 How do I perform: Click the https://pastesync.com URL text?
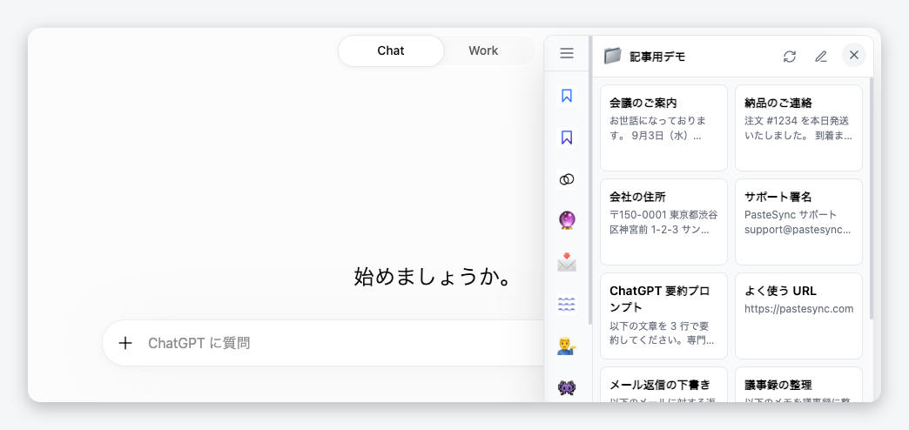coord(798,309)
